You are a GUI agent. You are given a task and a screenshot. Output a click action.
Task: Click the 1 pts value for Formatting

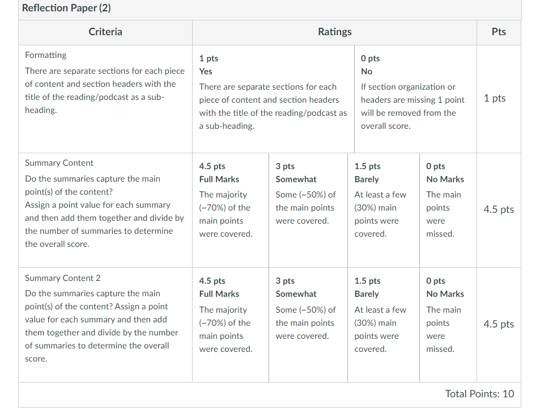point(495,98)
